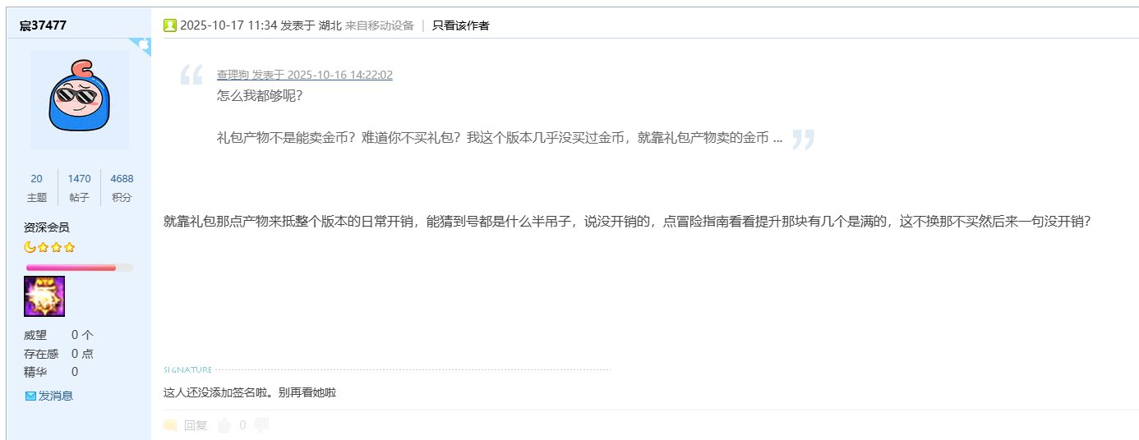Click the moon and stars rank icons

pos(49,247)
